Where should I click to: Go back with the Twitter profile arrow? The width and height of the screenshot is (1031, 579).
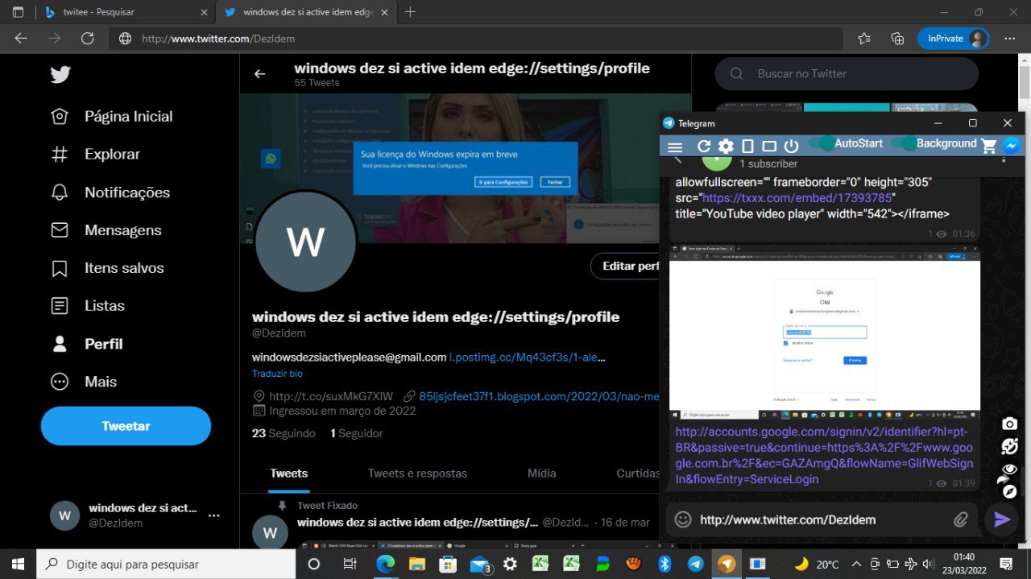259,74
